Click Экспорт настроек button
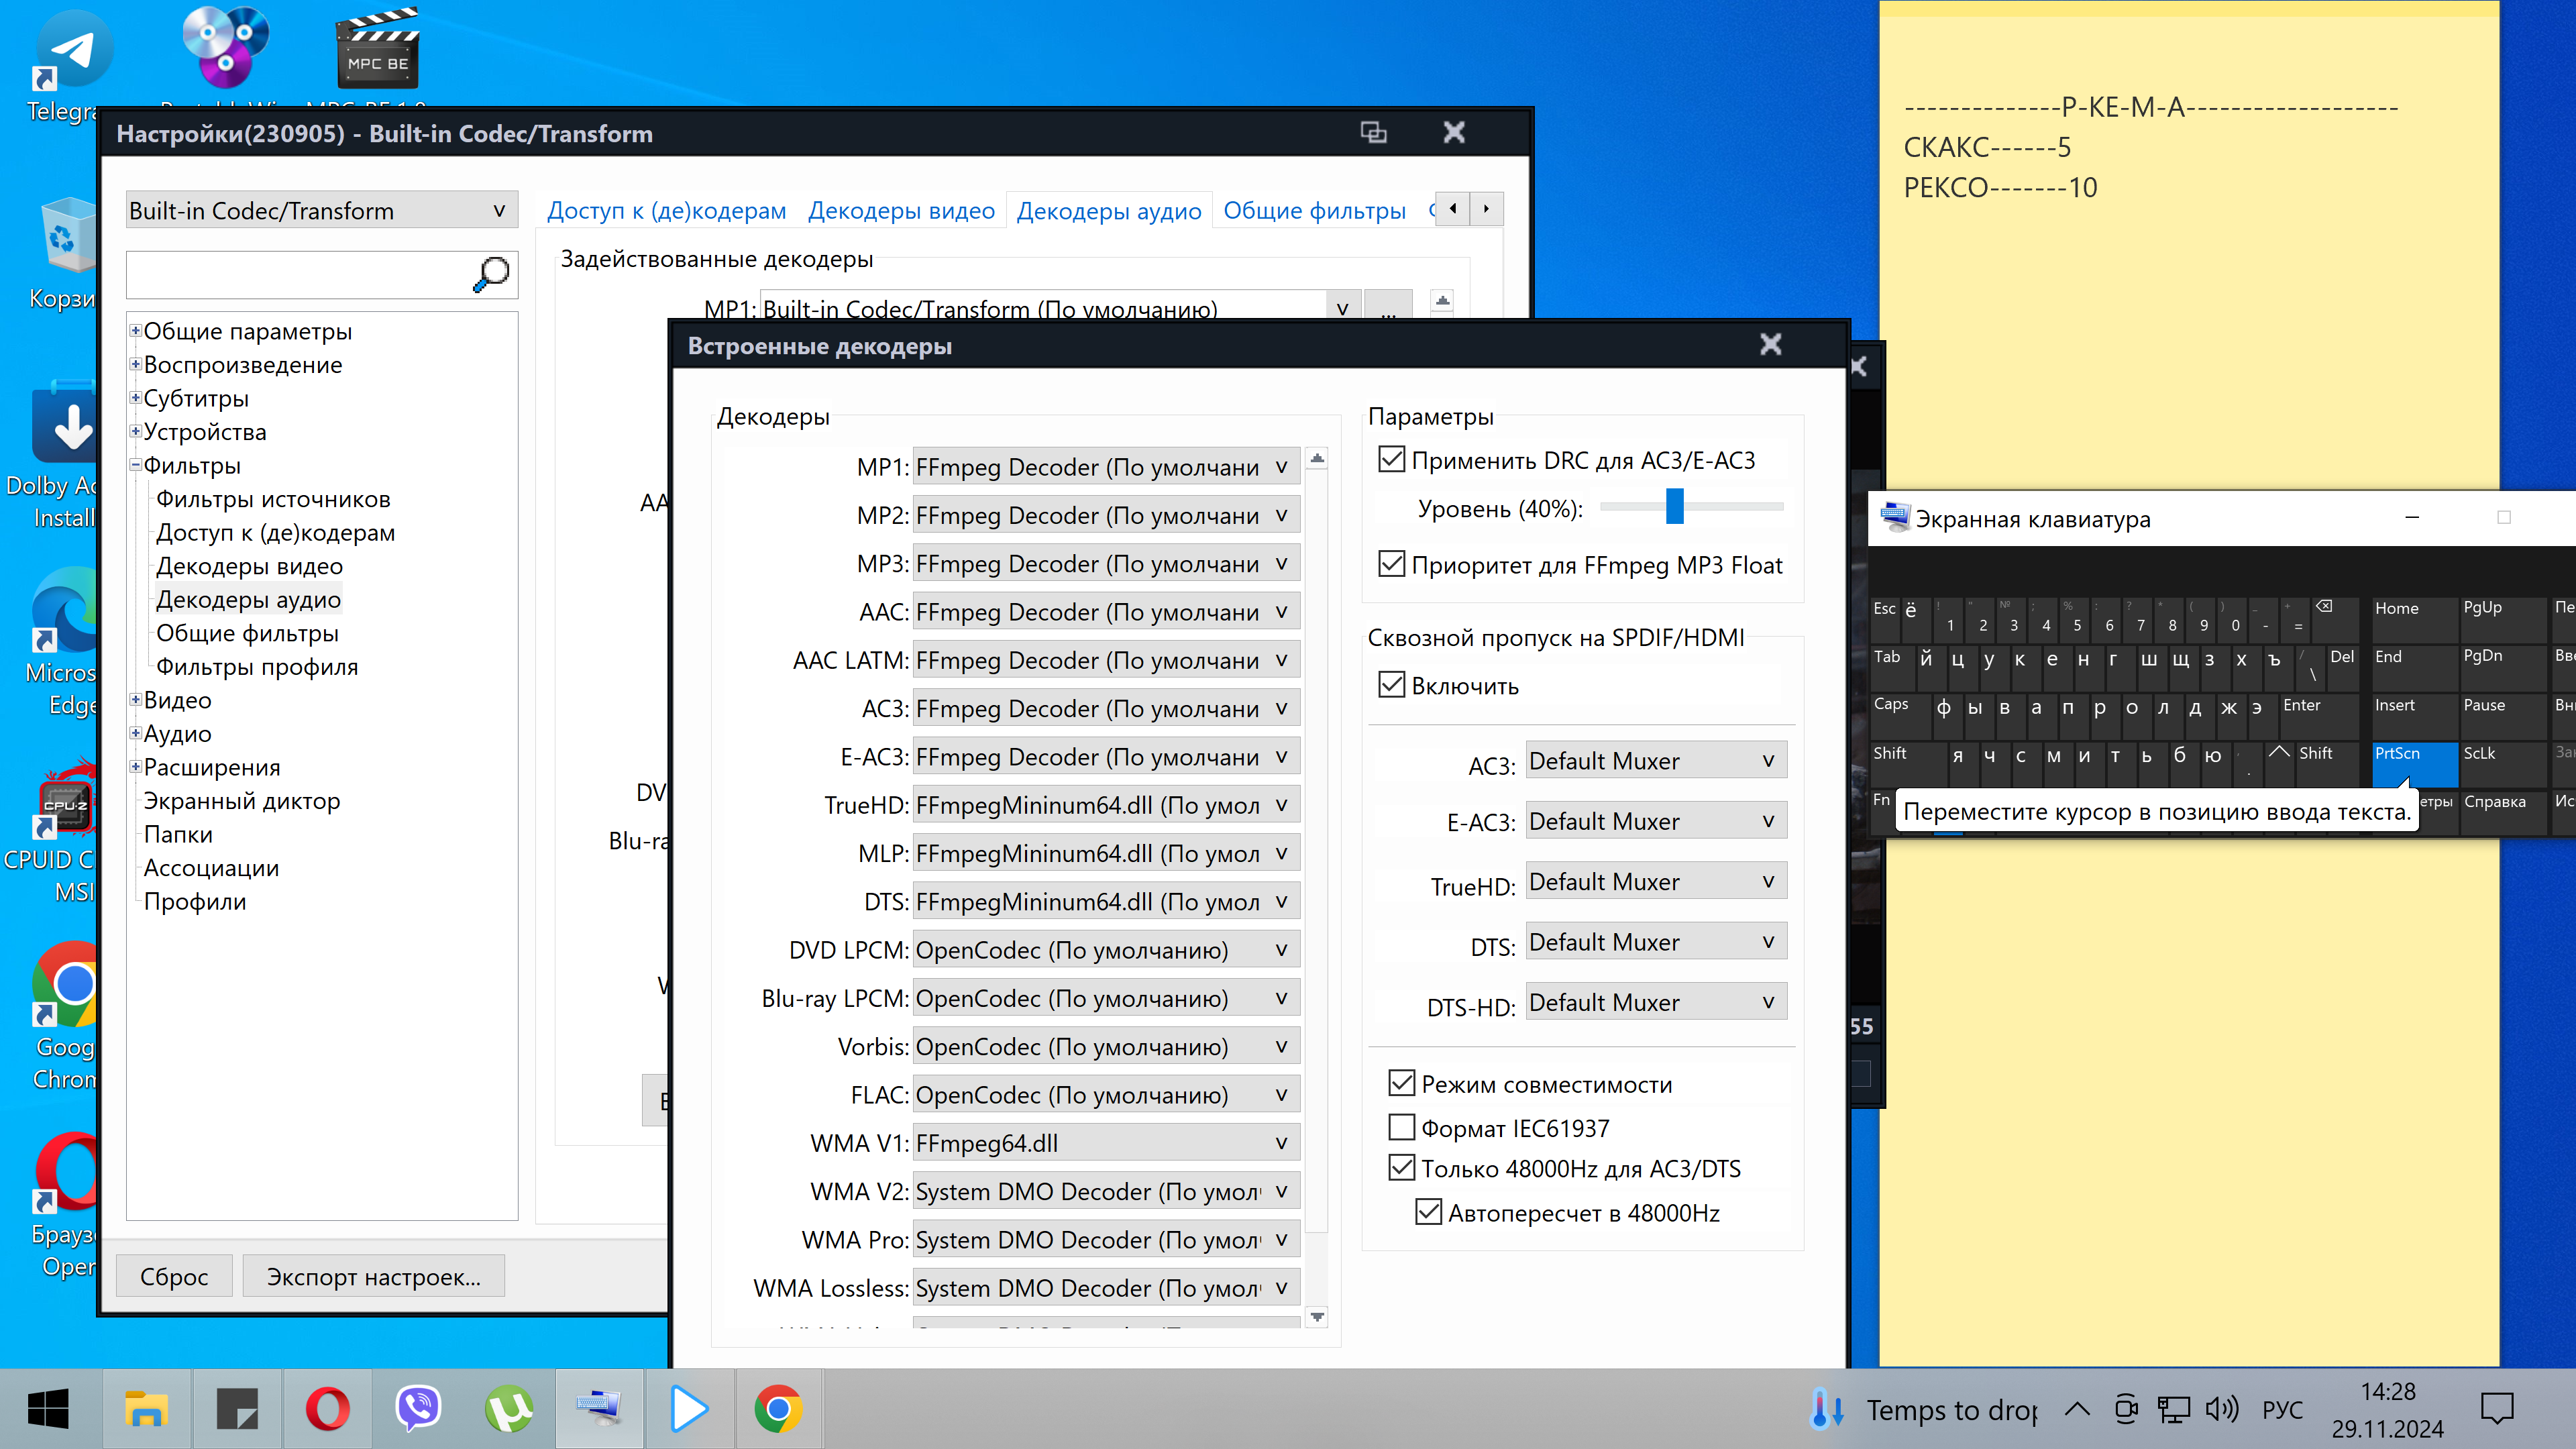This screenshot has width=2576, height=1449. [373, 1277]
